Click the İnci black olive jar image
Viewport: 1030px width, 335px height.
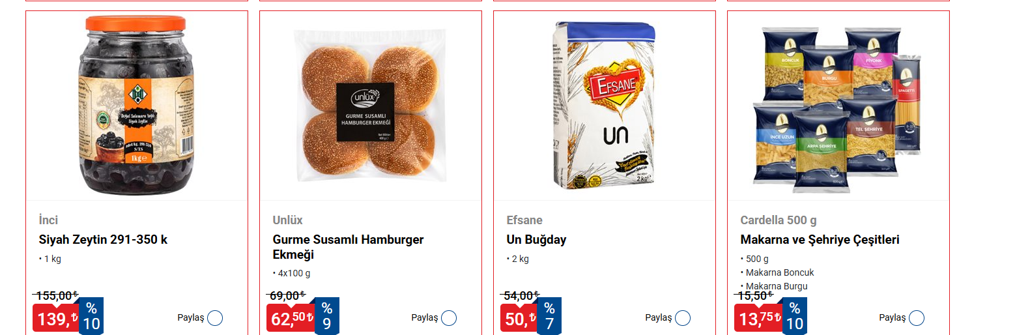(137, 106)
